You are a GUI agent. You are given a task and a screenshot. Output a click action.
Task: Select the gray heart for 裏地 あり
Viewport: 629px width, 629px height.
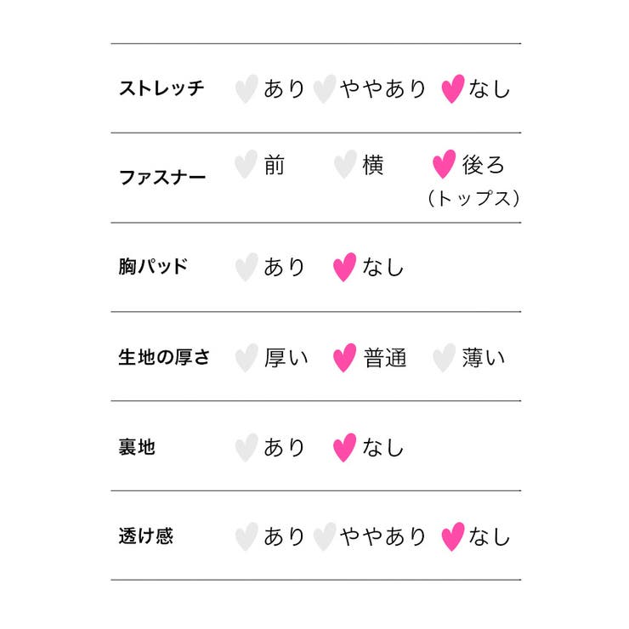(x=246, y=447)
